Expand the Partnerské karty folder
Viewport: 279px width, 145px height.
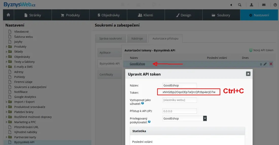pos(6,137)
